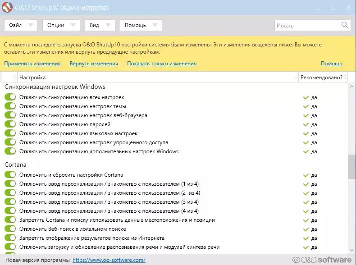Toggle disable sync of all settings
The width and height of the screenshot is (356, 265).
10,97
